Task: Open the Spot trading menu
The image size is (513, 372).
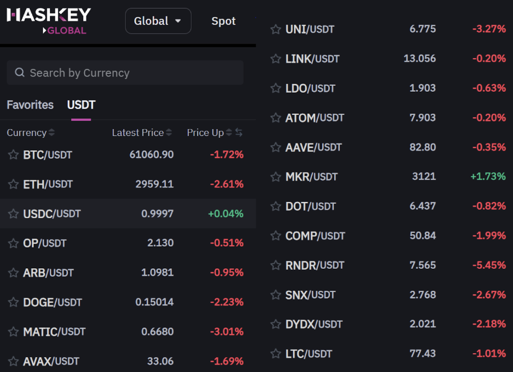Action: click(224, 21)
